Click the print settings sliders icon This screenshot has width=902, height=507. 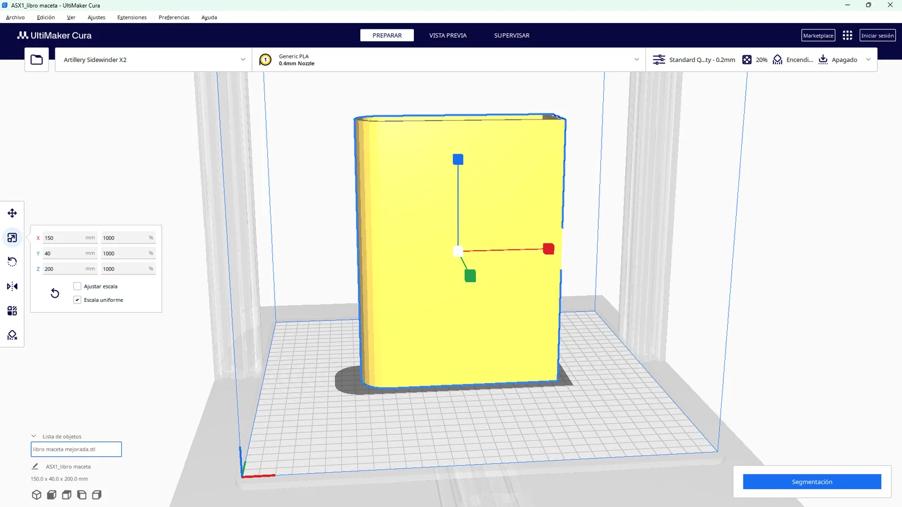(658, 60)
